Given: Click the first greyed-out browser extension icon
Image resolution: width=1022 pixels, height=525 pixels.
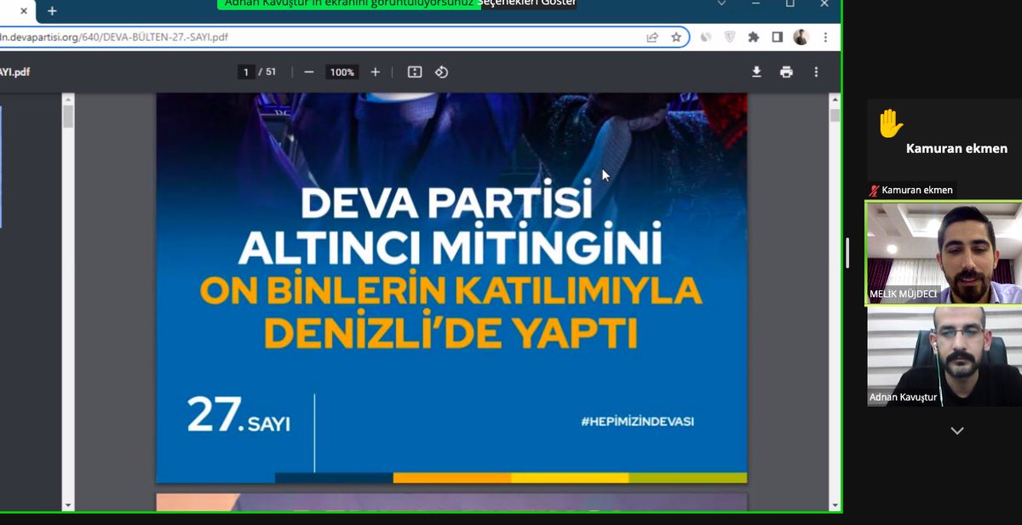Looking at the screenshot, I should (706, 37).
